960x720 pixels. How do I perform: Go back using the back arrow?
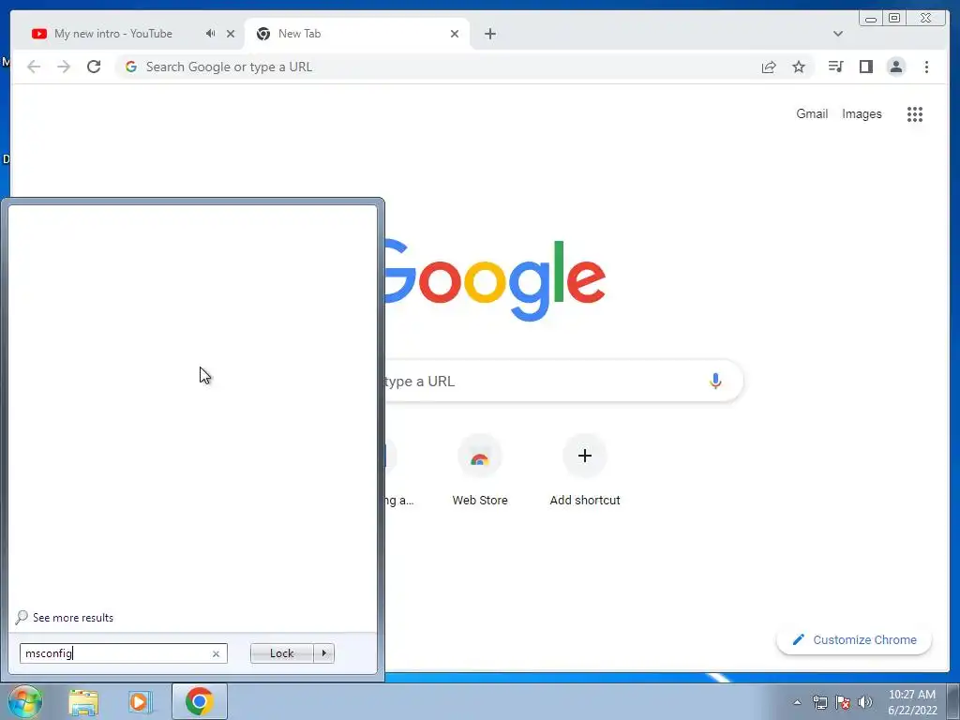34,67
